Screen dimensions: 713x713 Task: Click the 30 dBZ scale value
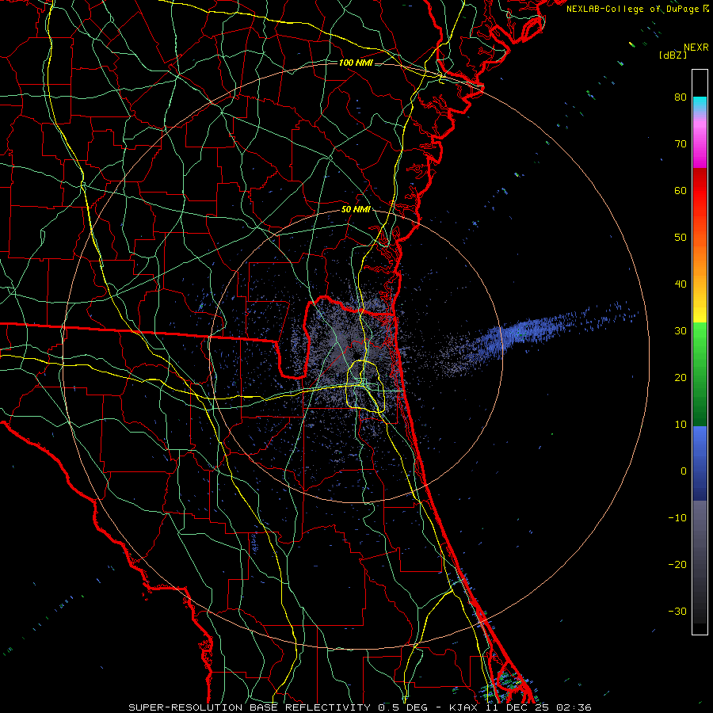[681, 331]
